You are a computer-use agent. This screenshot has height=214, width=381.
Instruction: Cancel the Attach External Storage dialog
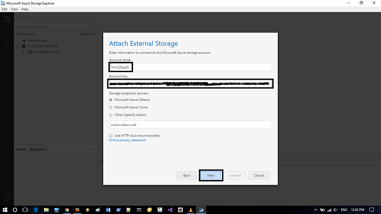coord(258,175)
